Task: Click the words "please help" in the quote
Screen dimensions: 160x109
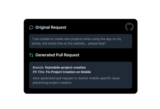Action: [97, 43]
